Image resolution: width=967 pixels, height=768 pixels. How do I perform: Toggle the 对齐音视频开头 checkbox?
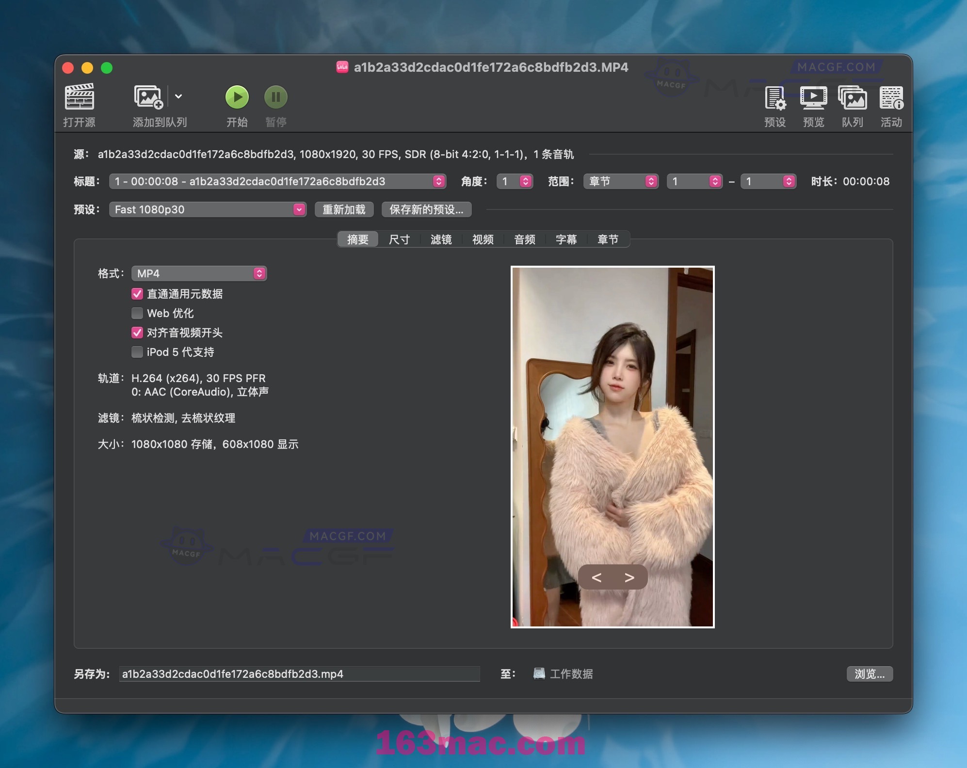click(x=137, y=331)
